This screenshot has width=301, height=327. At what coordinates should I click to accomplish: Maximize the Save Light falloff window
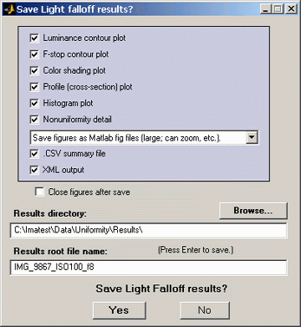pos(277,9)
